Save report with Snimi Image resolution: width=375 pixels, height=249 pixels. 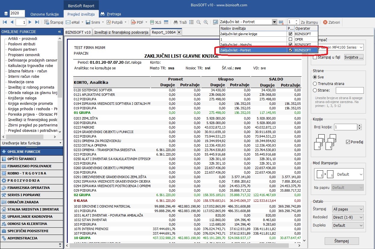(x=93, y=22)
